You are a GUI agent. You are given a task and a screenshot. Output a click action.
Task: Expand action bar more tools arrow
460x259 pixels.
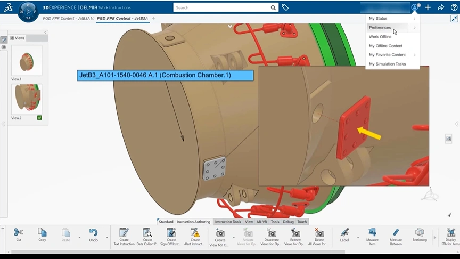click(x=435, y=237)
